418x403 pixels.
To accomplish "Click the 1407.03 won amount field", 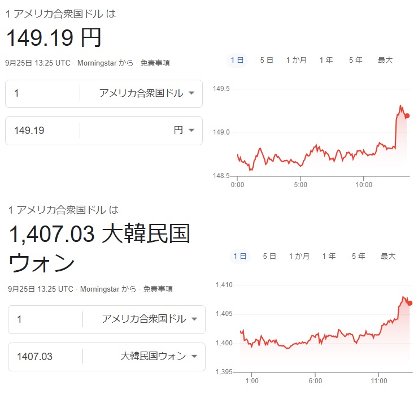I will point(45,357).
